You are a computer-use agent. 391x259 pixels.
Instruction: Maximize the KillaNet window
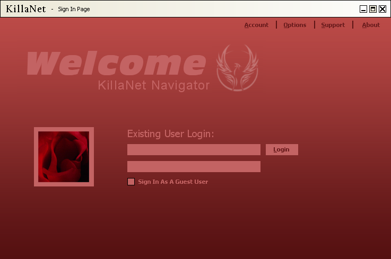373,9
